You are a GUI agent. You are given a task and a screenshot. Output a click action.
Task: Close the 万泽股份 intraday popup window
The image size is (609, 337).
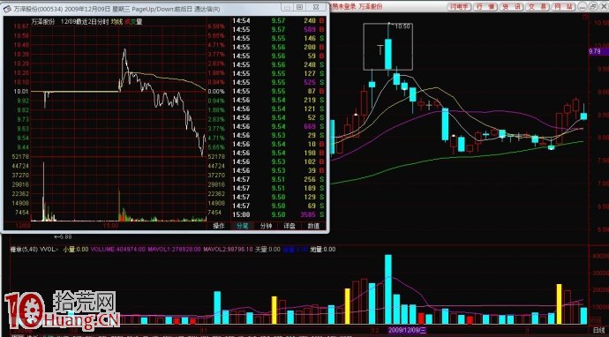tap(316, 7)
